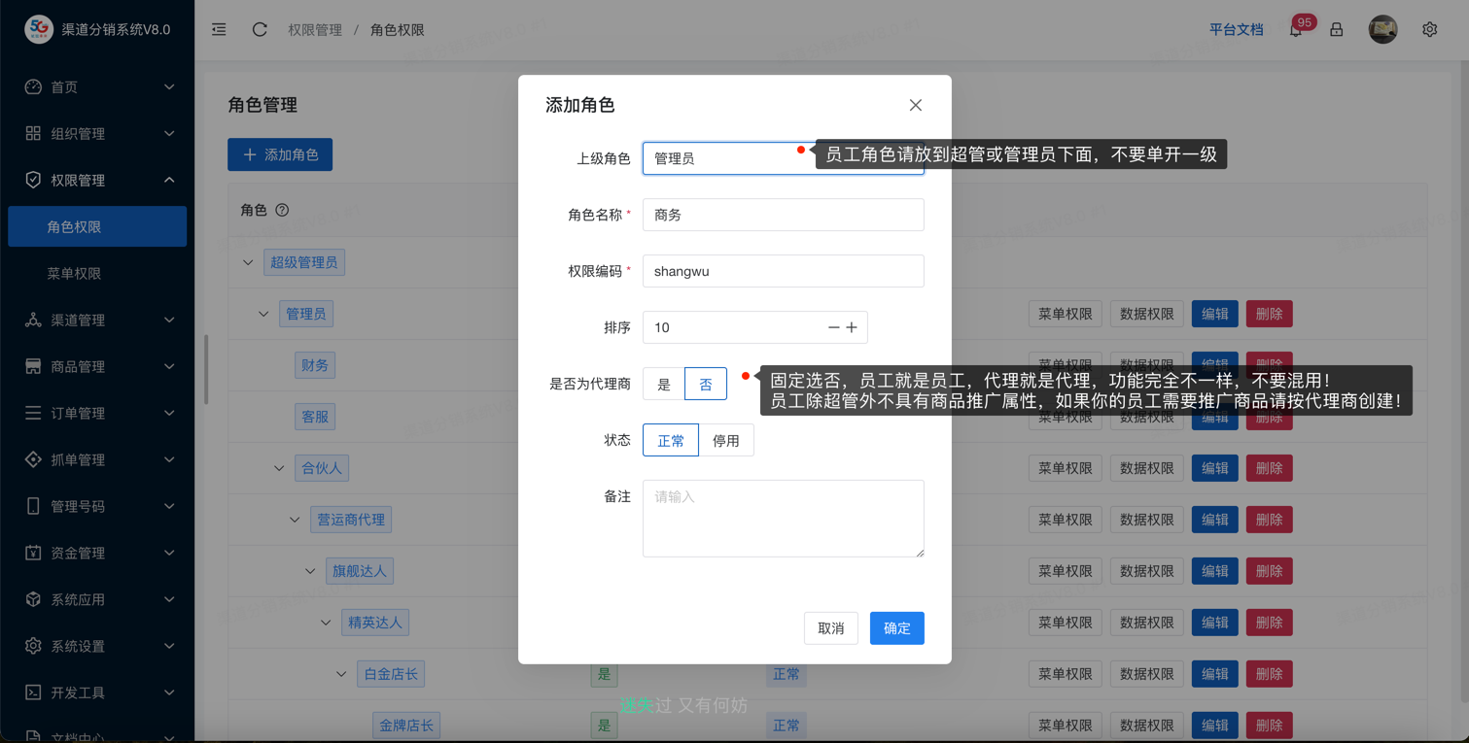
Task: Decrease 排序 value with minus icon
Action: tap(833, 328)
